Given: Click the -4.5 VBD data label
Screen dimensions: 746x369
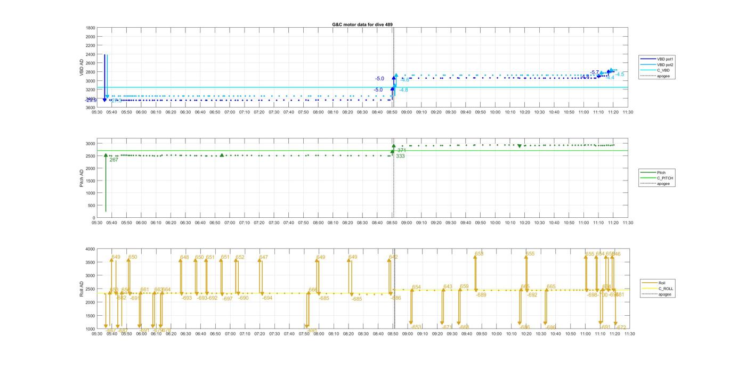Looking at the screenshot, I should coord(620,75).
